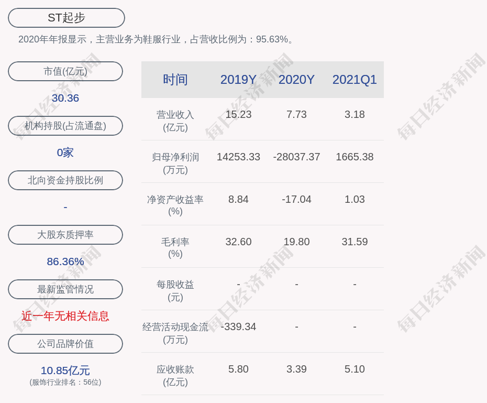
Task: Select the note 服饰行业排名：56位
Action: [65, 382]
